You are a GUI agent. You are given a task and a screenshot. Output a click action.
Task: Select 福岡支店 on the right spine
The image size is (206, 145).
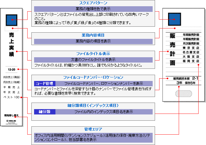click(x=191, y=61)
